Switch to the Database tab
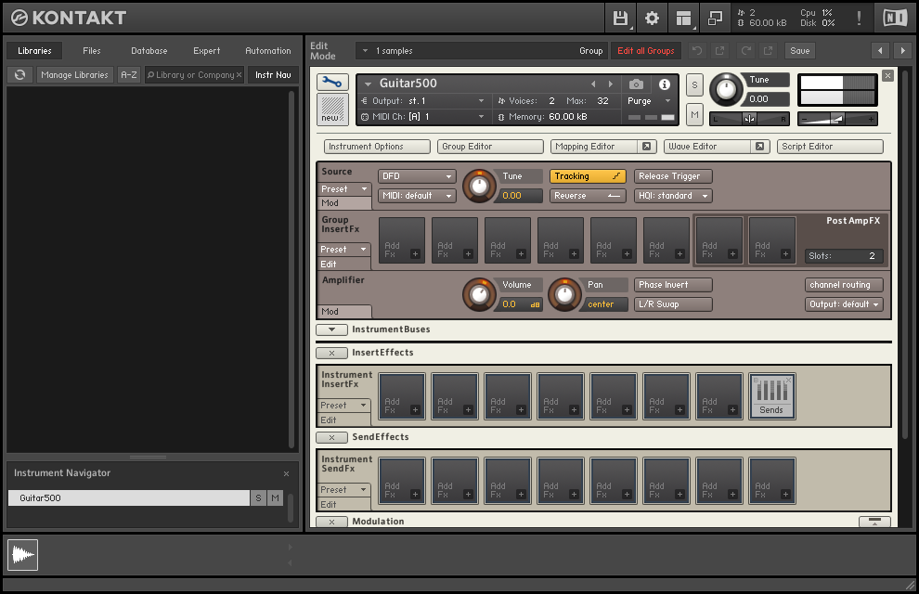Screen dimensions: 919x594 point(149,51)
